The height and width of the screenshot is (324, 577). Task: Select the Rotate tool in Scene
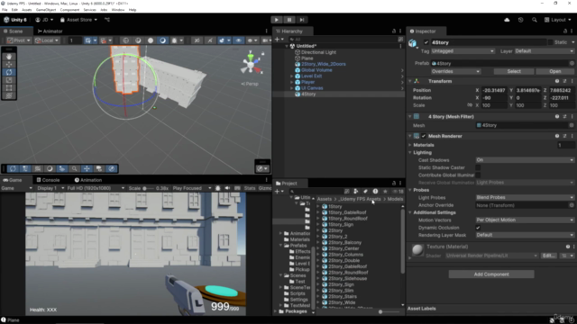(x=9, y=72)
